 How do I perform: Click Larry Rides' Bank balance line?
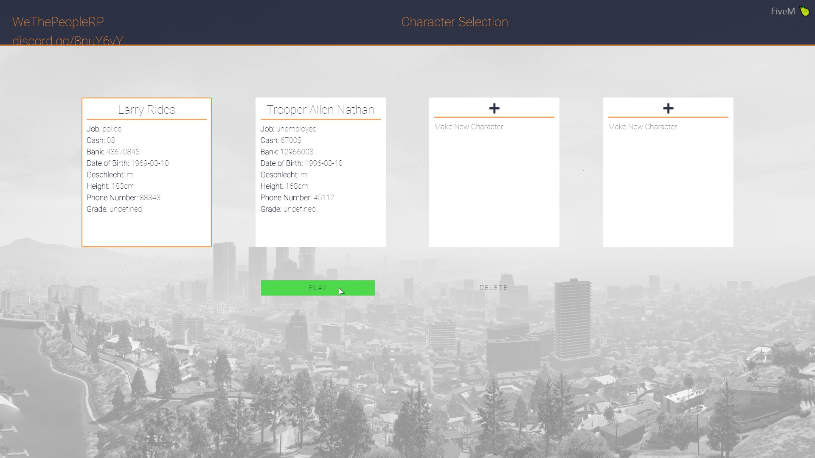coord(113,152)
